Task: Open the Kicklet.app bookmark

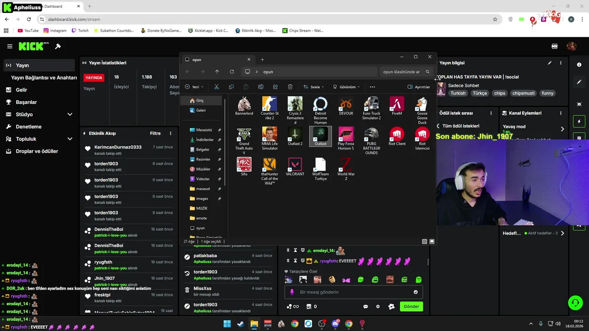Action: [x=208, y=31]
